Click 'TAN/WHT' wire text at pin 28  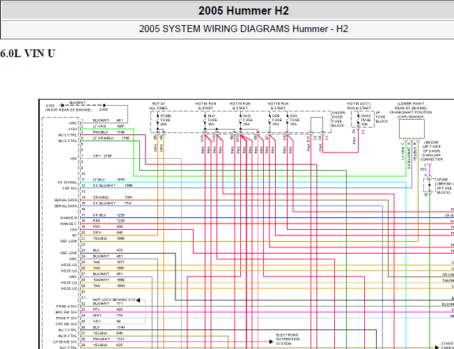coord(101,280)
